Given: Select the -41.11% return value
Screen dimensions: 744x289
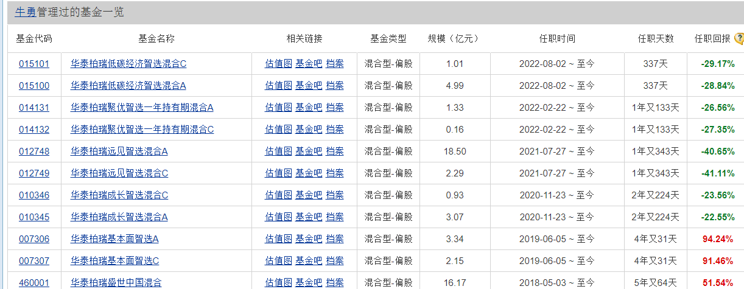Looking at the screenshot, I should tap(718, 173).
